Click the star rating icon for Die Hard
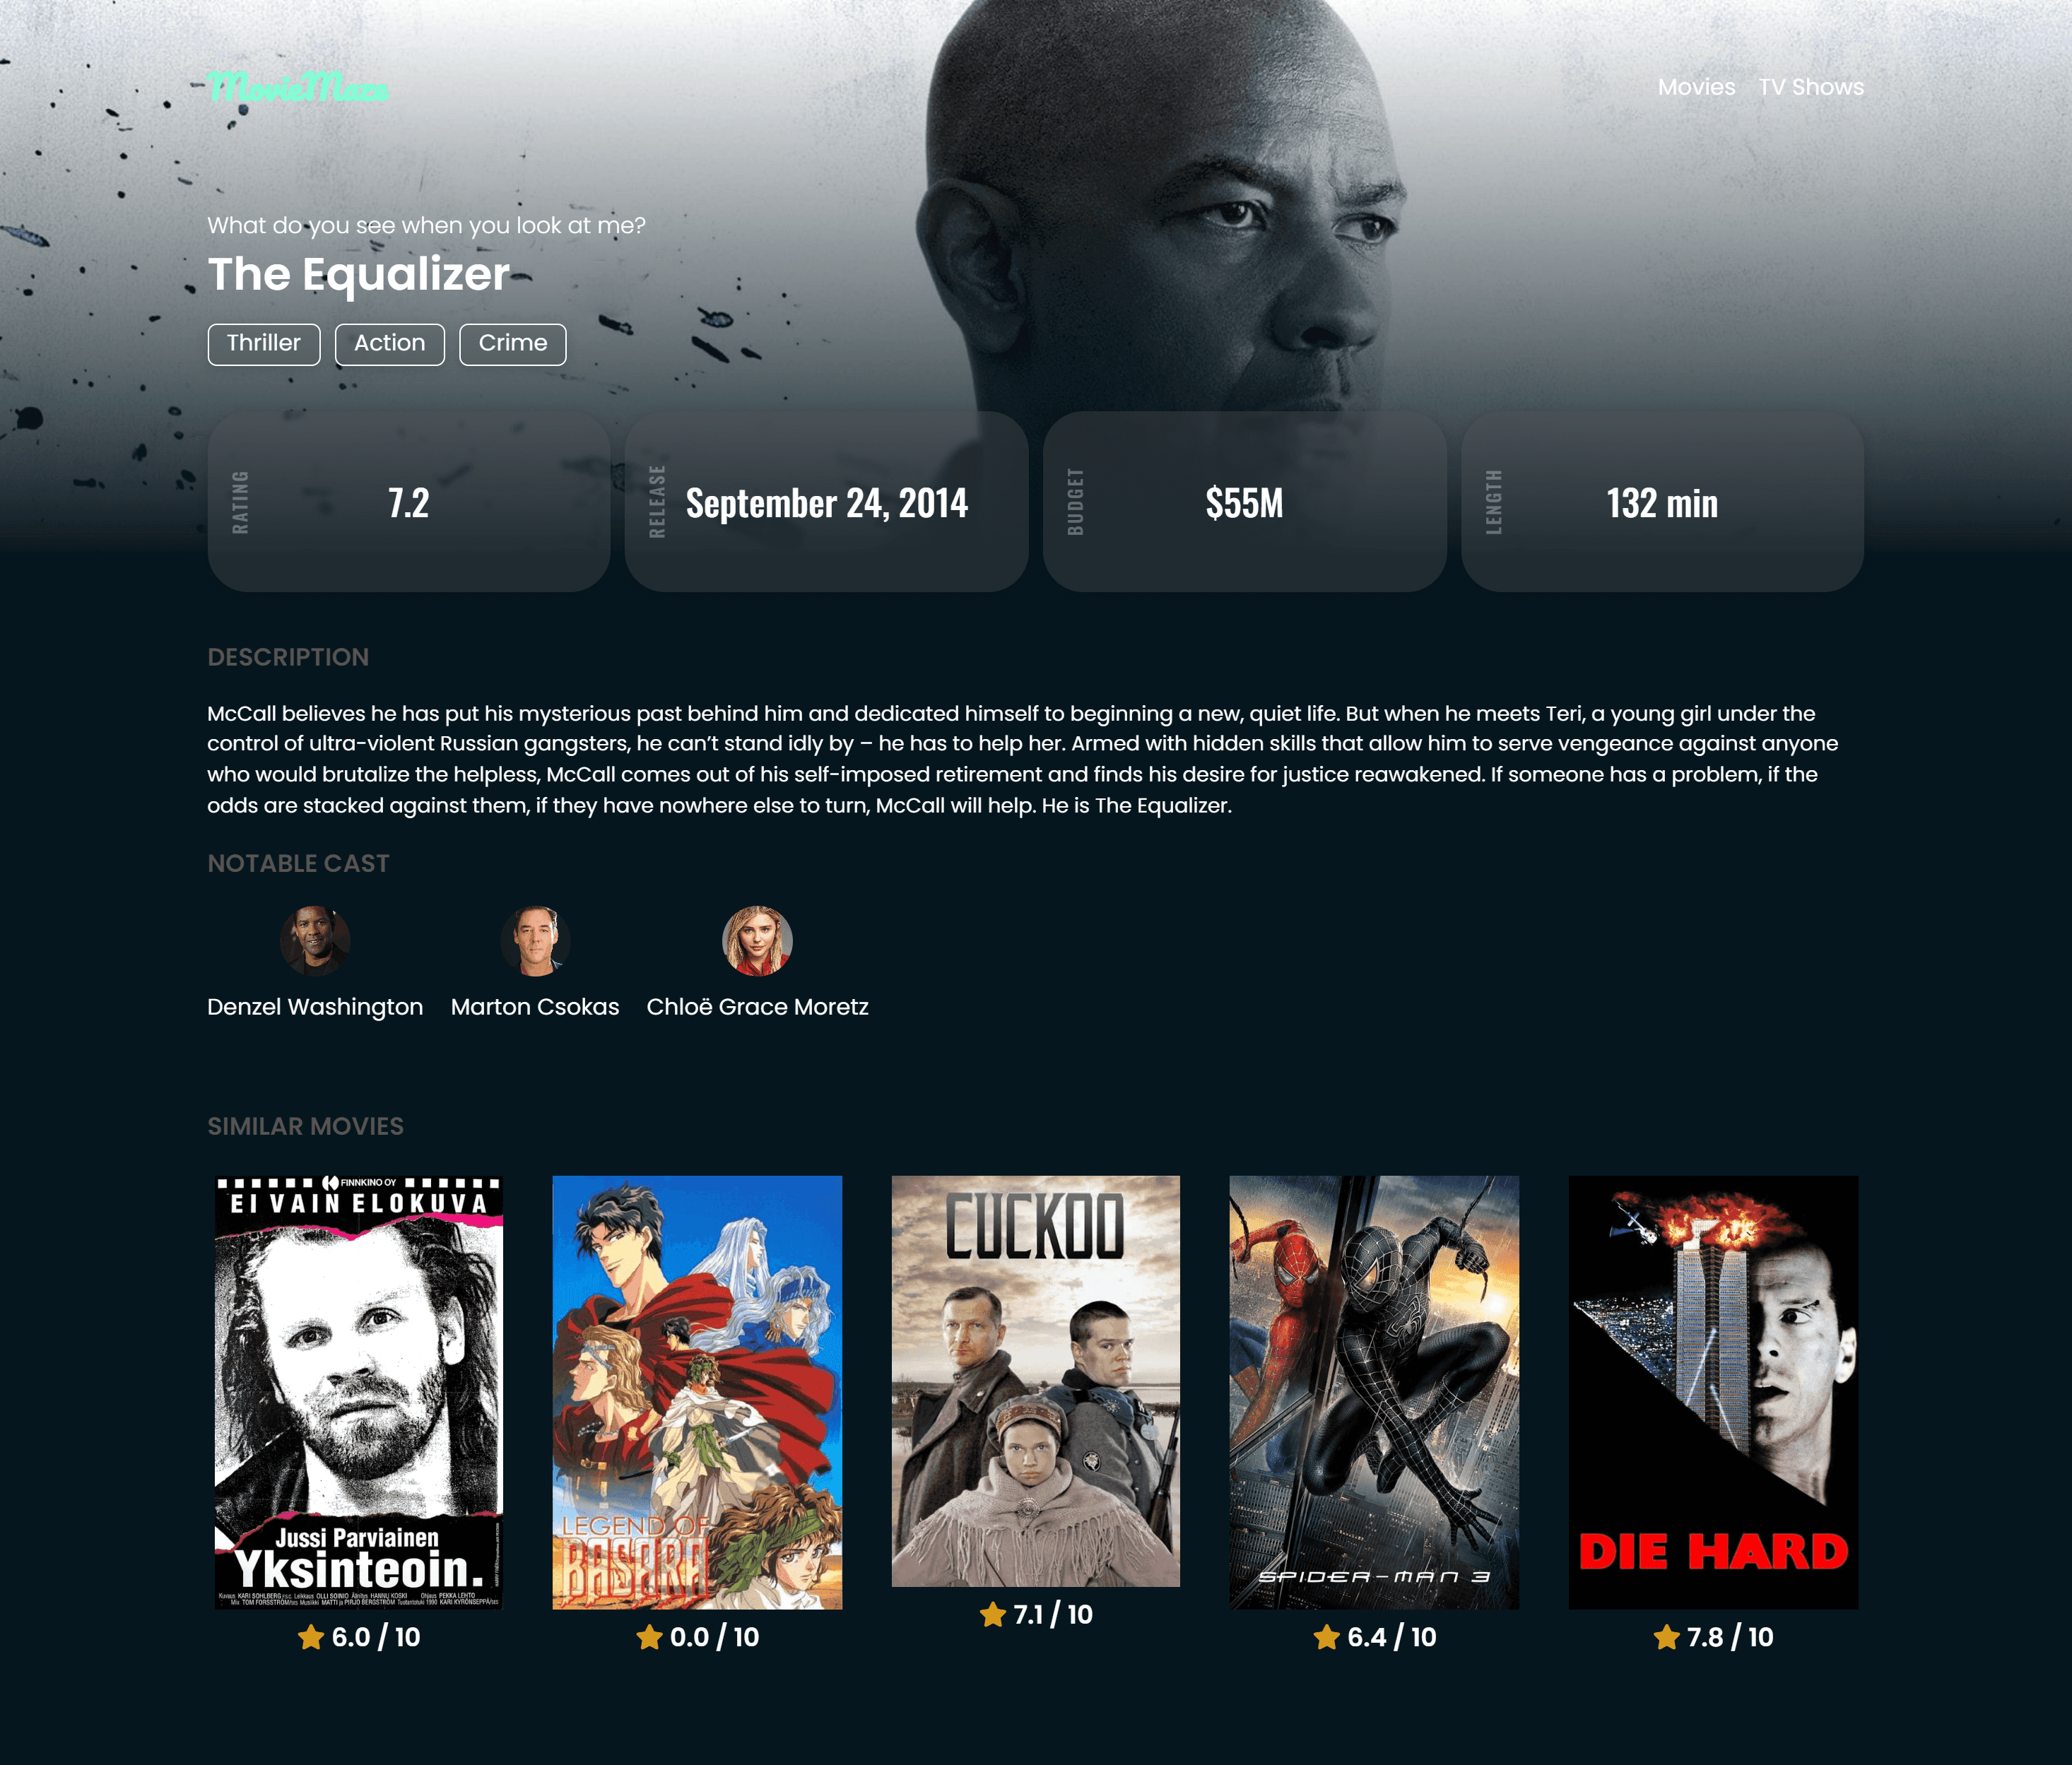This screenshot has width=2072, height=1765. (x=1667, y=1637)
